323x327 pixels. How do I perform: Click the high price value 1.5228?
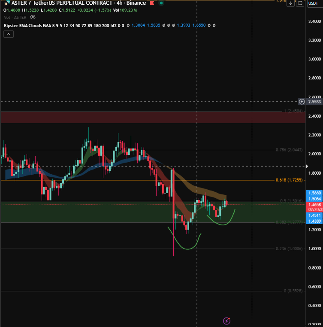(x=32, y=10)
